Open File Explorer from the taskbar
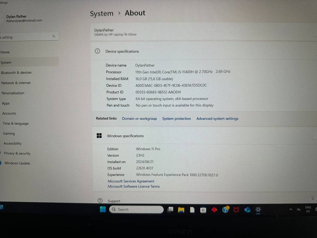 tap(181, 210)
